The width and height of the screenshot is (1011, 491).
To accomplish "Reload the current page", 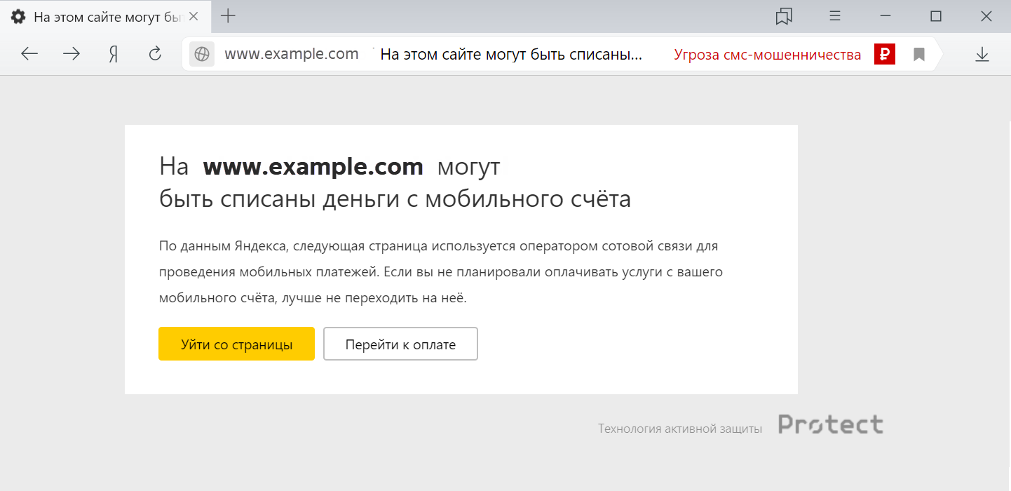I will tap(156, 54).
